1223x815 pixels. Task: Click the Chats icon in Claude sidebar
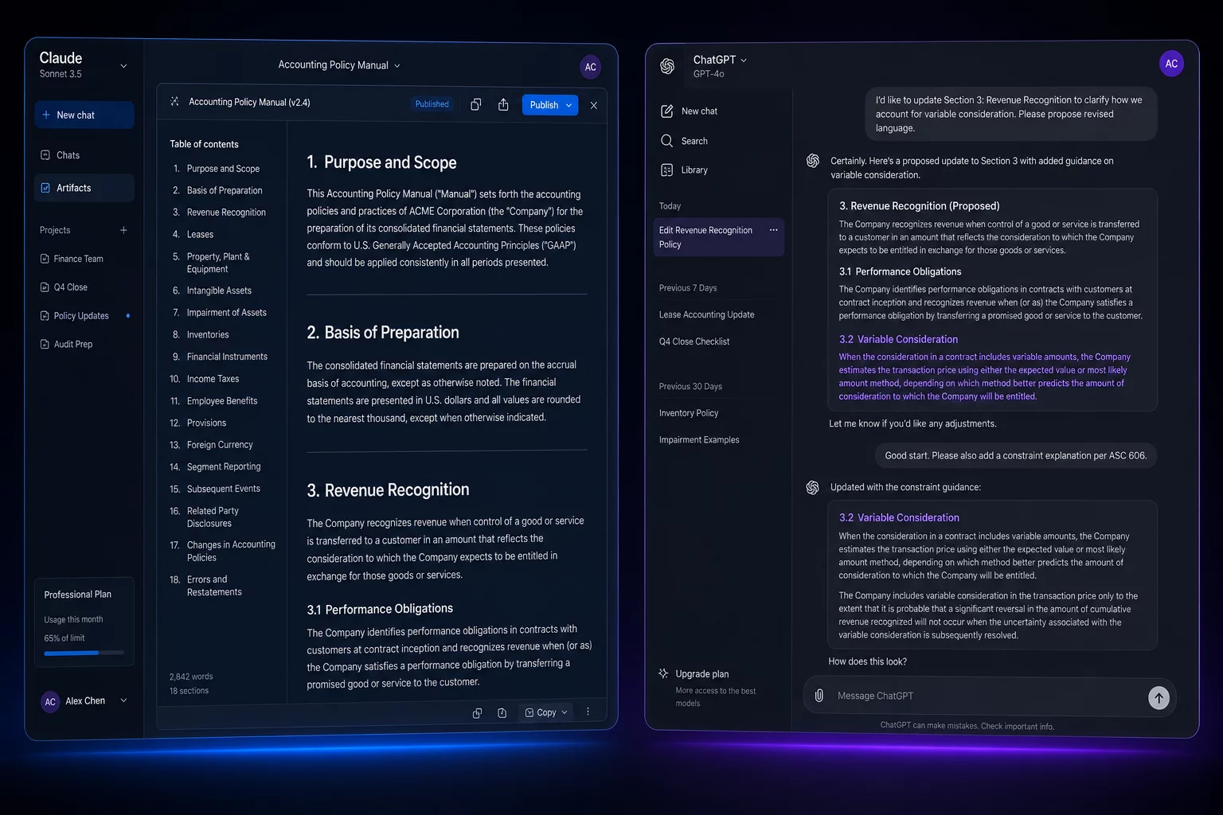point(45,155)
